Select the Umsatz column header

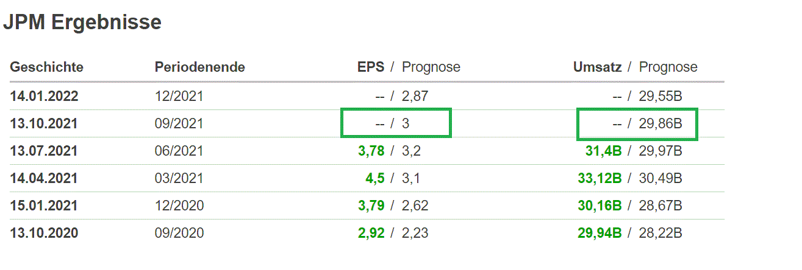click(x=597, y=67)
